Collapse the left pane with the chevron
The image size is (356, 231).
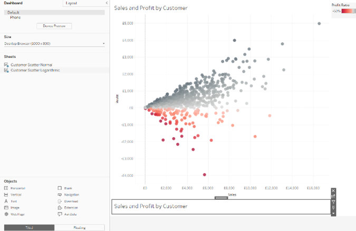tap(107, 3)
